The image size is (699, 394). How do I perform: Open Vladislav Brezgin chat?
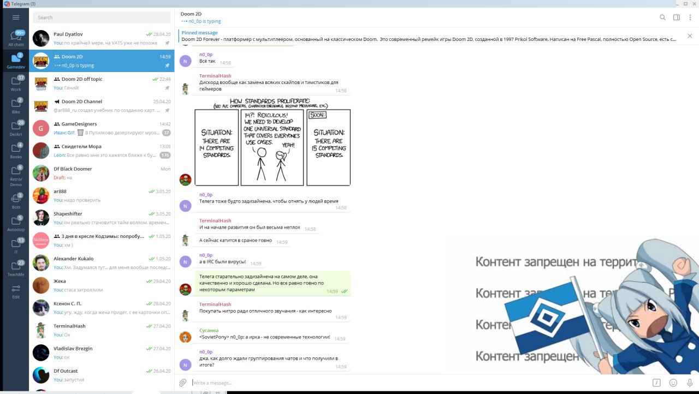(x=102, y=353)
